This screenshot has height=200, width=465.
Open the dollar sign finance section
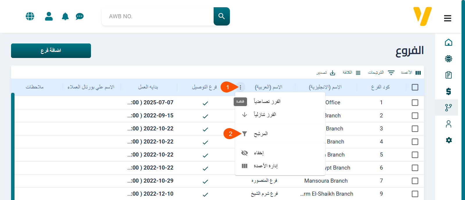pyautogui.click(x=448, y=92)
